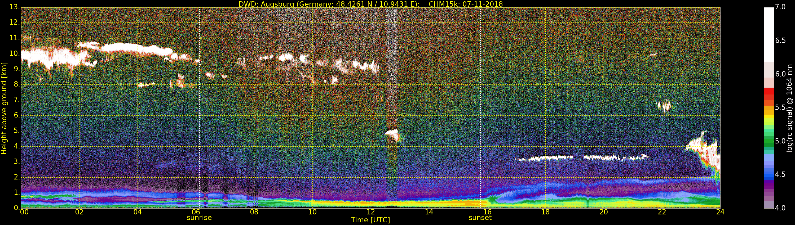Click time-axis tick label '12'
The width and height of the screenshot is (795, 225).
(371, 212)
